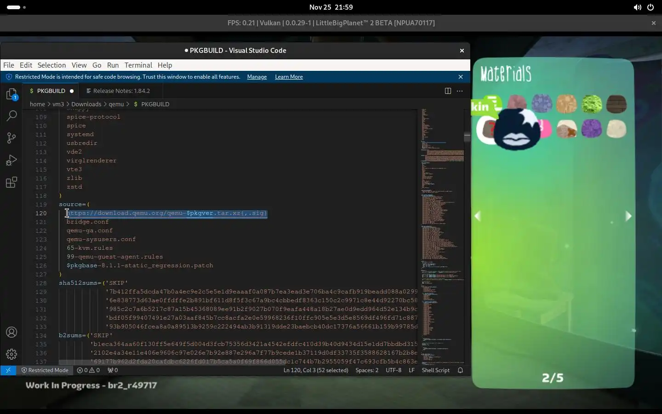Open the Manage gear icon

pyautogui.click(x=11, y=354)
